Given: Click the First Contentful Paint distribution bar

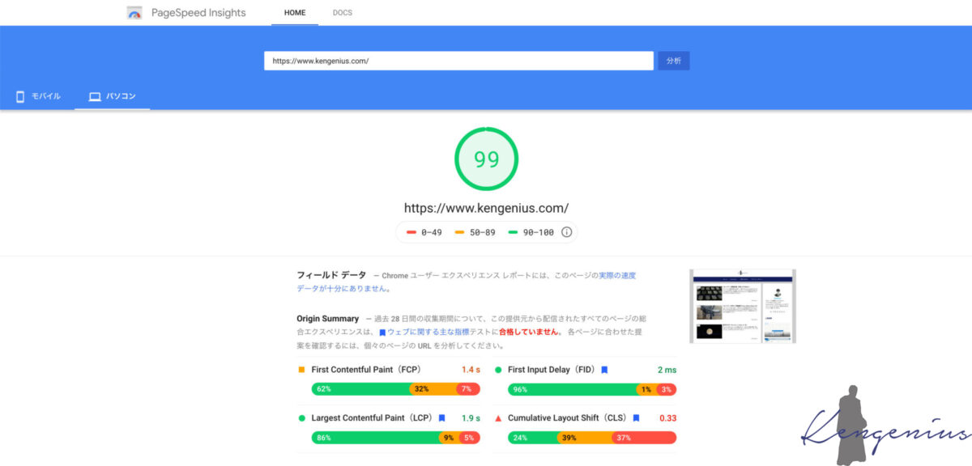Looking at the screenshot, I should [x=395, y=389].
